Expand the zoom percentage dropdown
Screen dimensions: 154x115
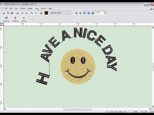pos(105,13)
